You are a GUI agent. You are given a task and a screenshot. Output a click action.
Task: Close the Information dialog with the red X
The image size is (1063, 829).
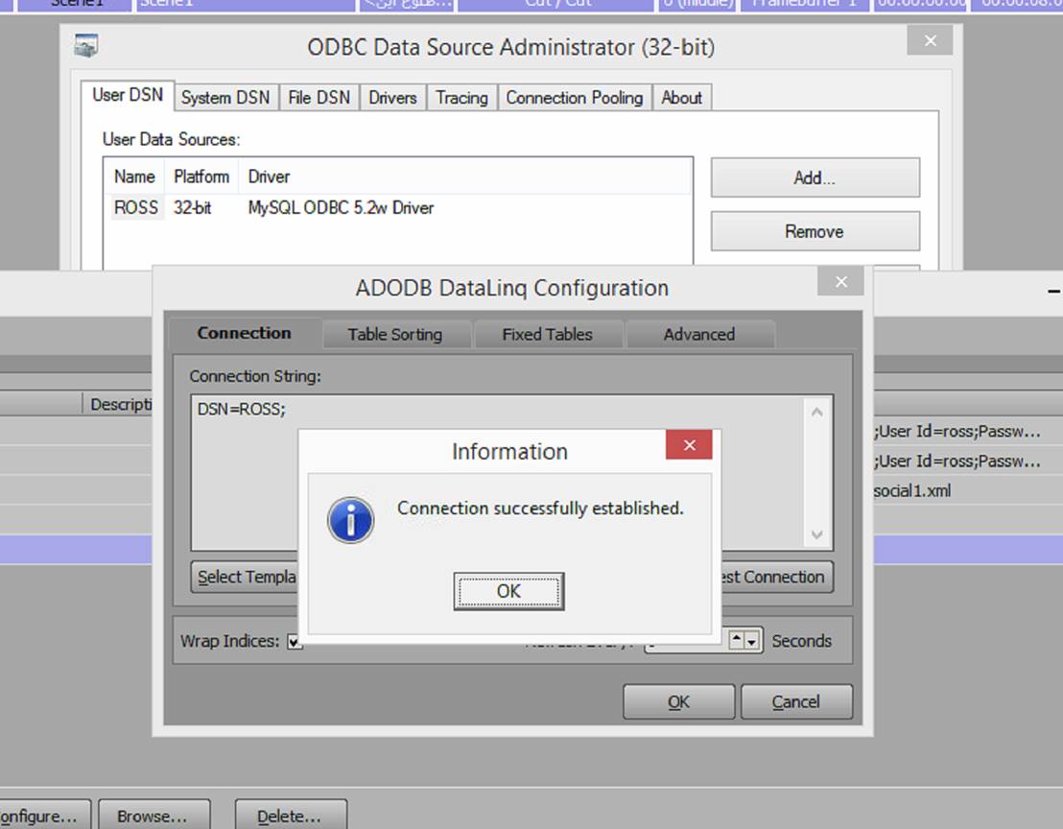click(689, 444)
